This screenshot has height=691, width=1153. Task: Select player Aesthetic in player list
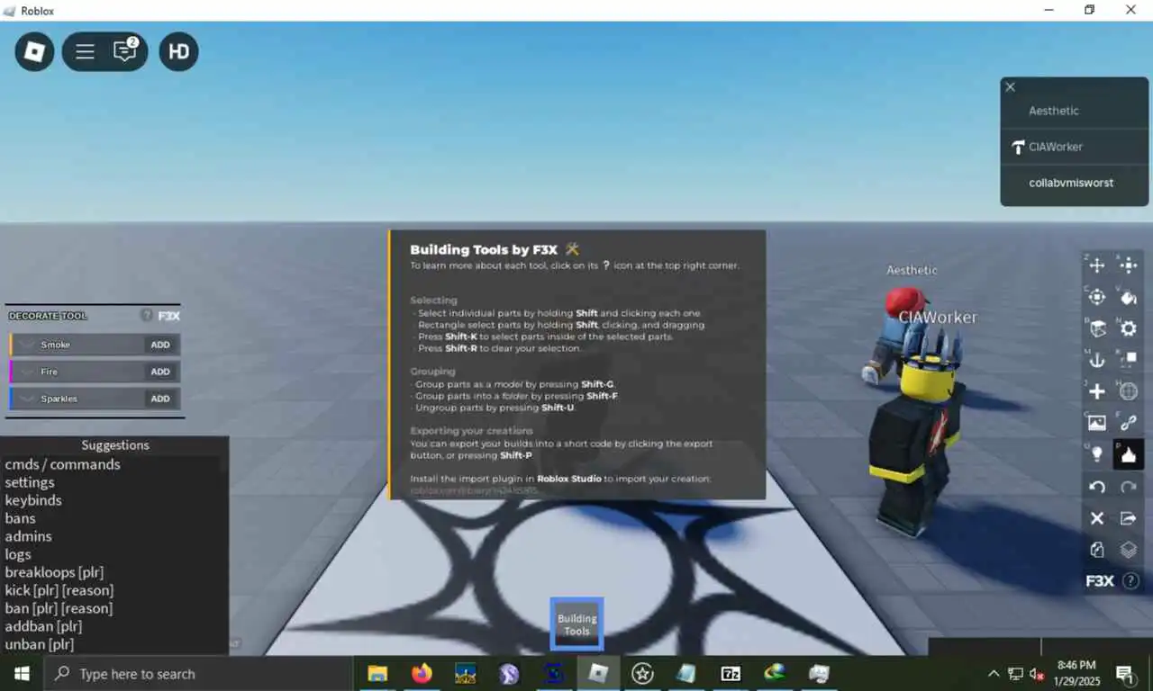click(1074, 111)
